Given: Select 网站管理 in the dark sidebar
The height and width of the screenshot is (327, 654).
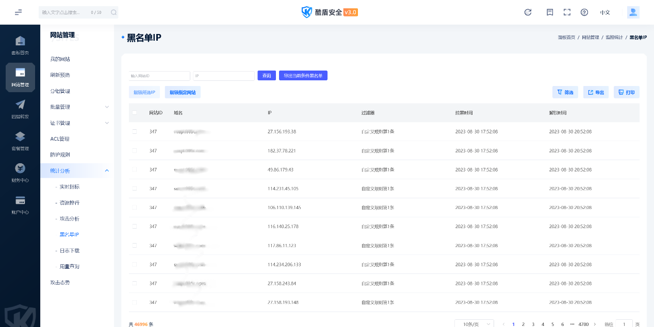Looking at the screenshot, I should point(20,77).
